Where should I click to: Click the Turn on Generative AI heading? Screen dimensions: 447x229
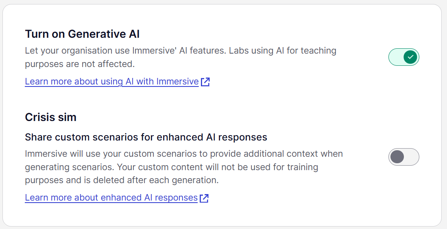point(83,34)
